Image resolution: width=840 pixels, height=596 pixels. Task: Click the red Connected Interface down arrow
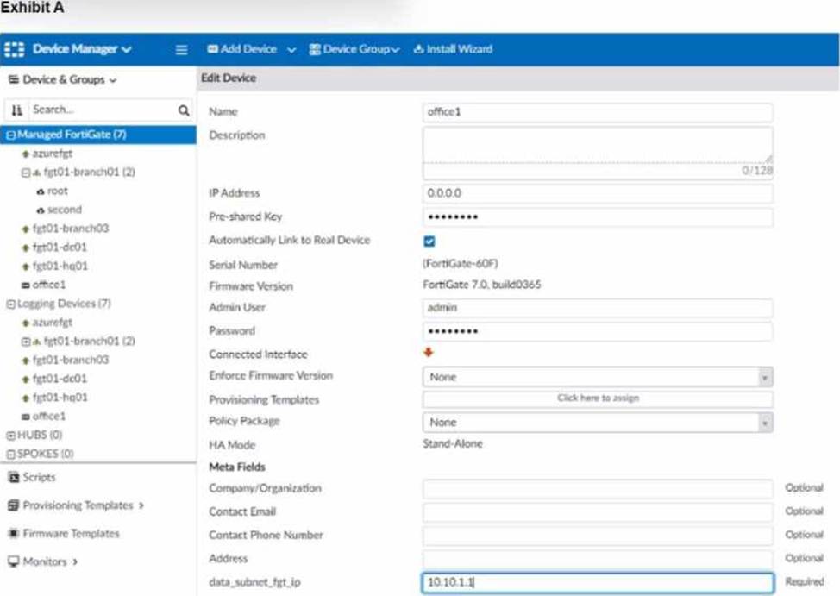[x=429, y=353]
